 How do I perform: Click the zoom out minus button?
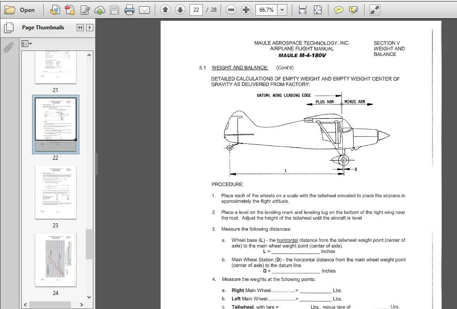click(x=231, y=10)
